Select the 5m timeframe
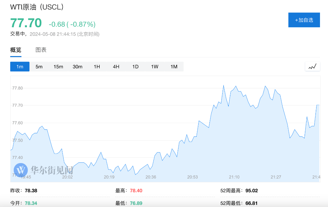The height and width of the screenshot is (207, 328). tap(39, 67)
